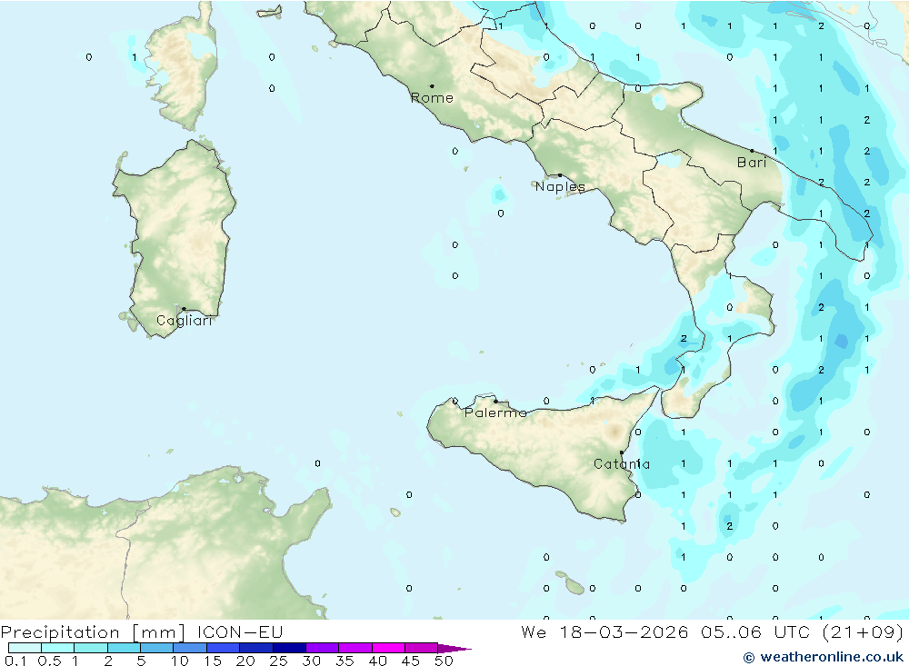Image resolution: width=909 pixels, height=666 pixels.
Task: Click the Cagliari city label
Action: (x=185, y=321)
